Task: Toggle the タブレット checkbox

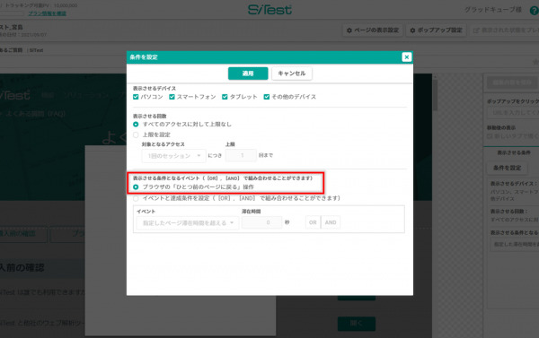Action: pyautogui.click(x=225, y=97)
